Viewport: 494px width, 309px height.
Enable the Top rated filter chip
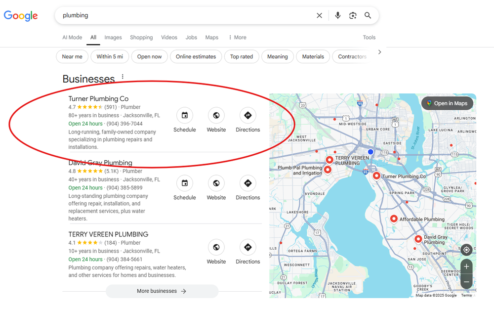(x=242, y=57)
